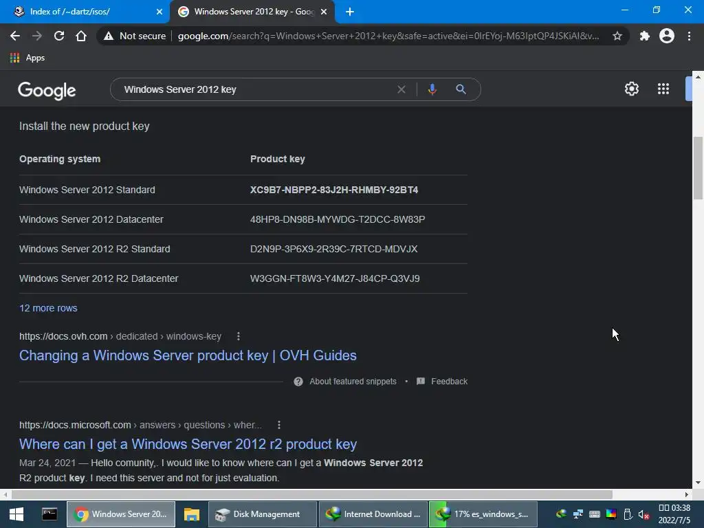
Task: Click the Windows Server 2012 R2 Datacenter cell
Action: 99,279
